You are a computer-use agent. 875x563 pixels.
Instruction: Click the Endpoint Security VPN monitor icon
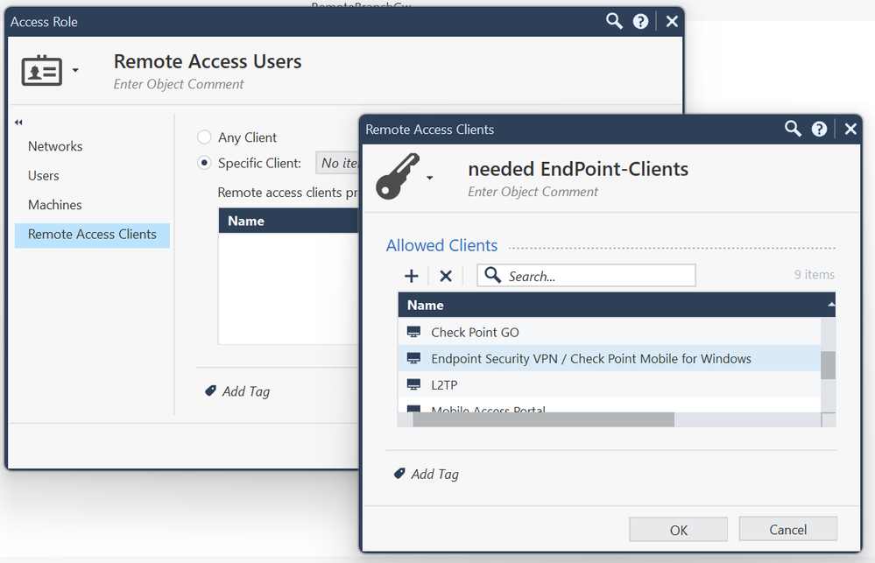tap(413, 358)
